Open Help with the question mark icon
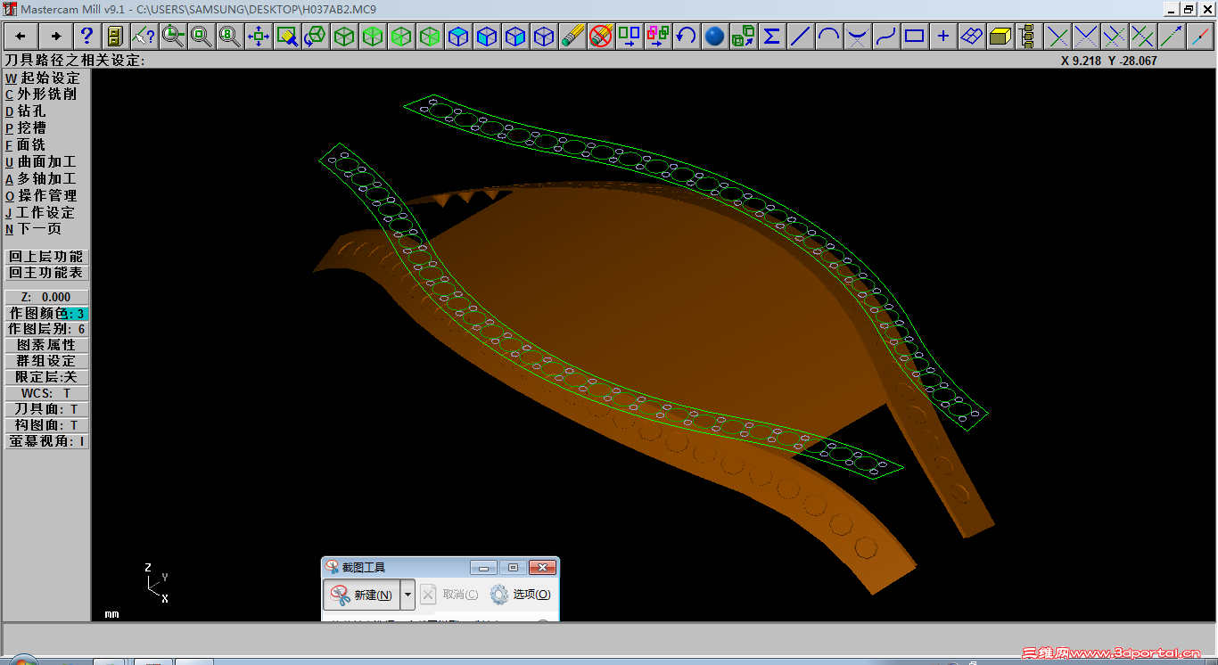The width and height of the screenshot is (1218, 665). coord(86,37)
